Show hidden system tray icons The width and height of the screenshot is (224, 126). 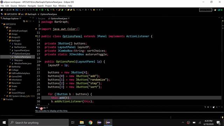click(183, 122)
